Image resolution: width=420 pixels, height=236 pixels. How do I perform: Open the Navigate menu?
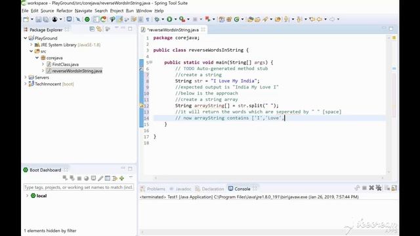coord(83,10)
